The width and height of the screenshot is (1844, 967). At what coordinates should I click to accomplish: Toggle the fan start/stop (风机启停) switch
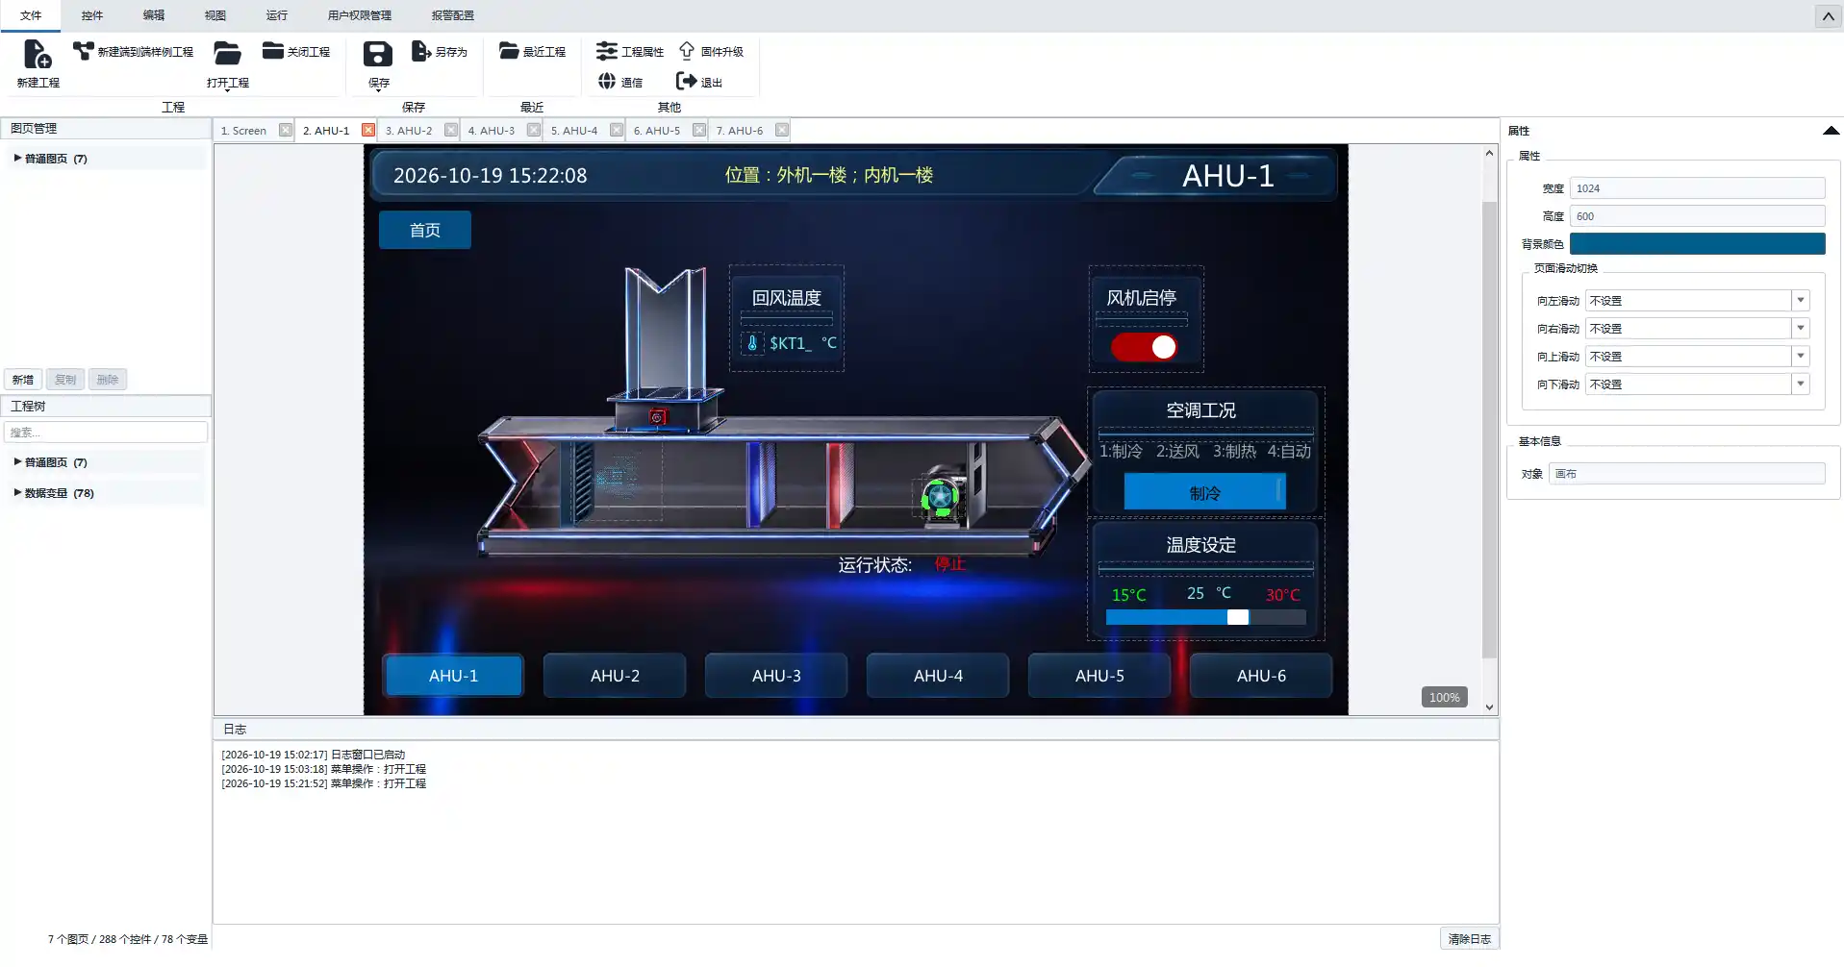point(1144,347)
